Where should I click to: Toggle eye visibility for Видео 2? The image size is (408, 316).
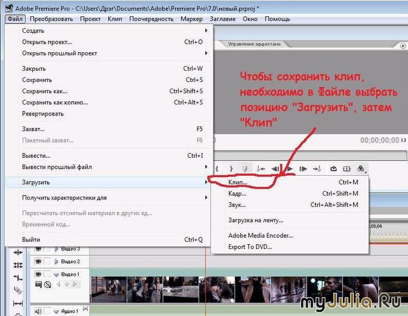[x=38, y=261]
